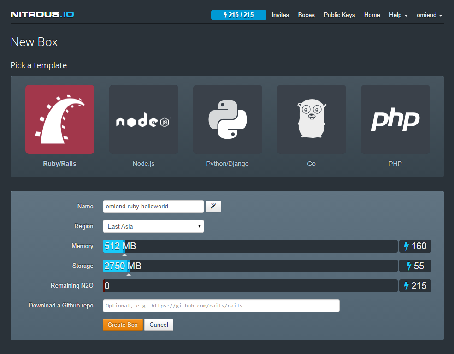Open the Invites page
Viewport: 454px width, 354px height.
click(x=280, y=15)
